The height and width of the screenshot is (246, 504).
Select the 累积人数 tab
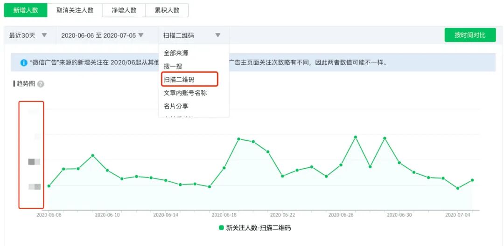[x=167, y=10]
